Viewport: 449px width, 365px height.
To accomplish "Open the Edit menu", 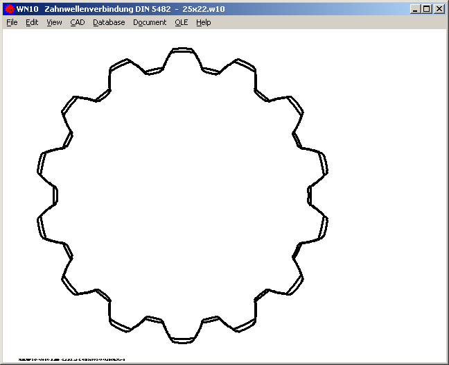I will pyautogui.click(x=32, y=22).
